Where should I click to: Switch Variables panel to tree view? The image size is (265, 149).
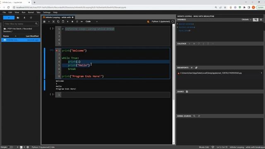[255, 19]
